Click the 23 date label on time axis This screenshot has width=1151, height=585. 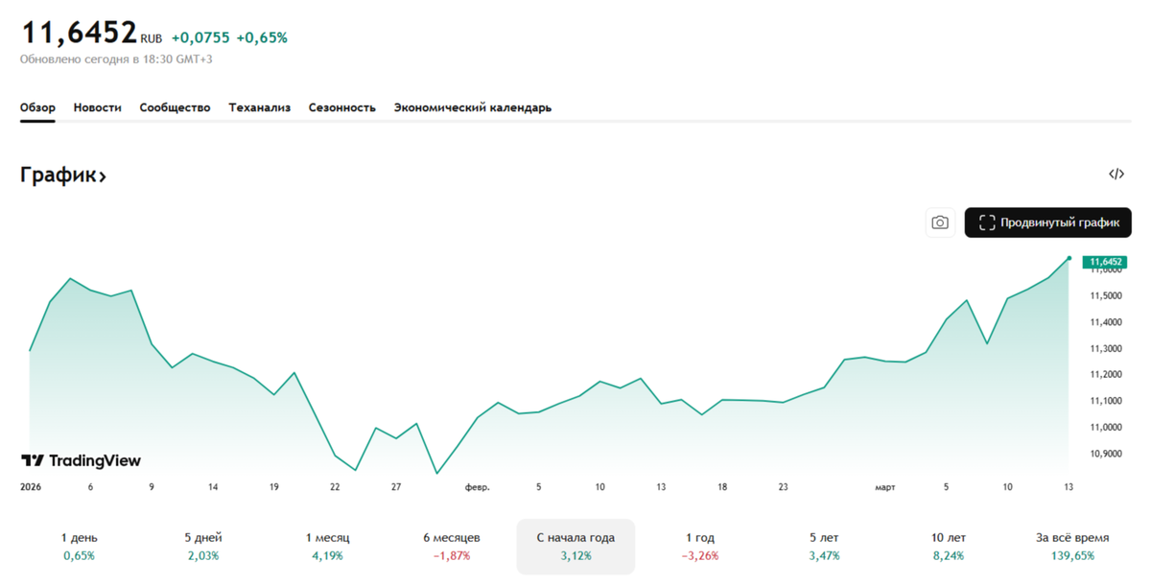pos(784,487)
